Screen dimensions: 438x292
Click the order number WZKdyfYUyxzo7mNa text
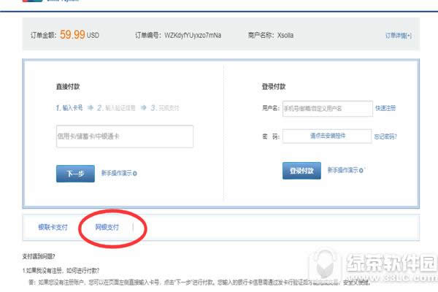coord(193,35)
